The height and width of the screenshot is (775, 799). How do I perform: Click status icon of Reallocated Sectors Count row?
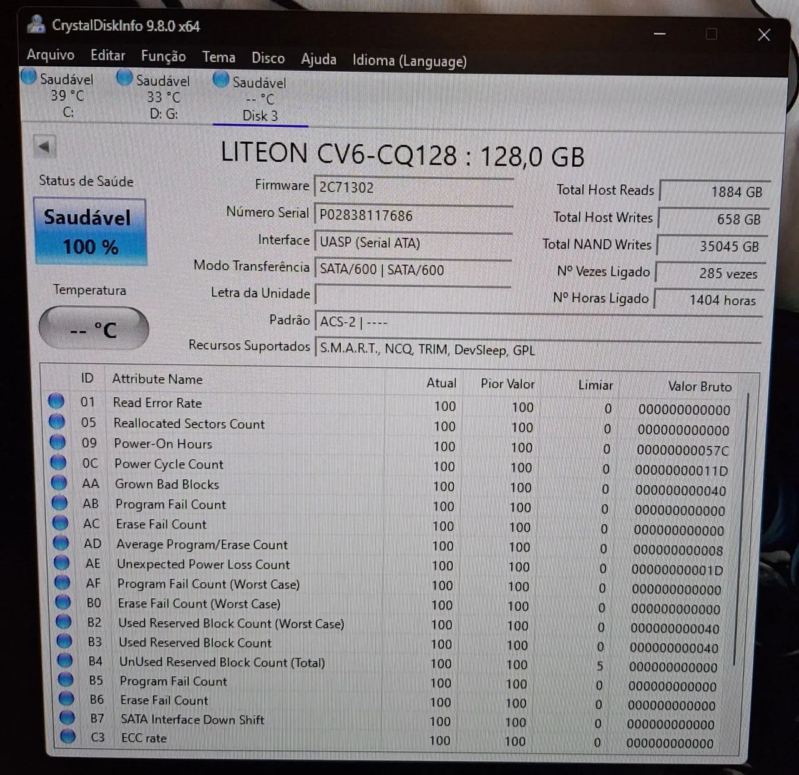pyautogui.click(x=57, y=422)
